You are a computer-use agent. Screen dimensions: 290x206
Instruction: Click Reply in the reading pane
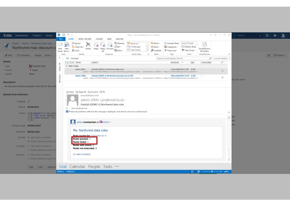point(70,92)
